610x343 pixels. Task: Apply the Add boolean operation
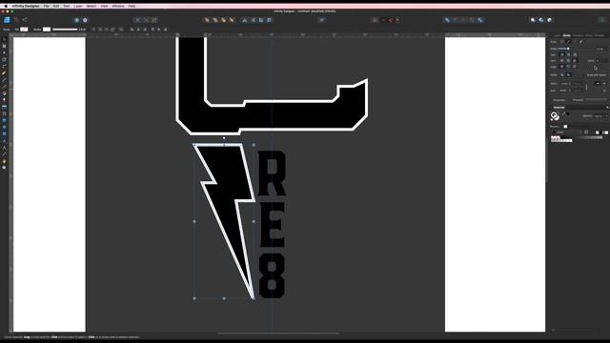(447, 20)
